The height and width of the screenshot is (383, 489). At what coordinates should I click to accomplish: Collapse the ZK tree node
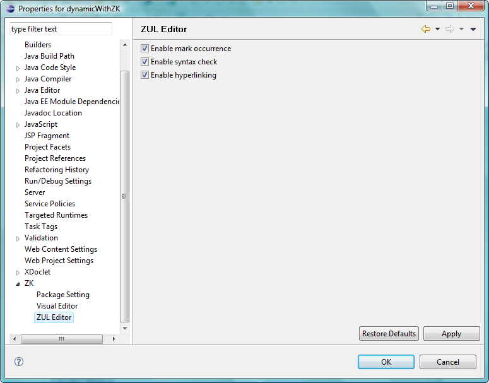(18, 284)
